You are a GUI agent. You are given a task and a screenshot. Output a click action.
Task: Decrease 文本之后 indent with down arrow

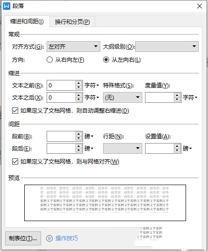79,100
